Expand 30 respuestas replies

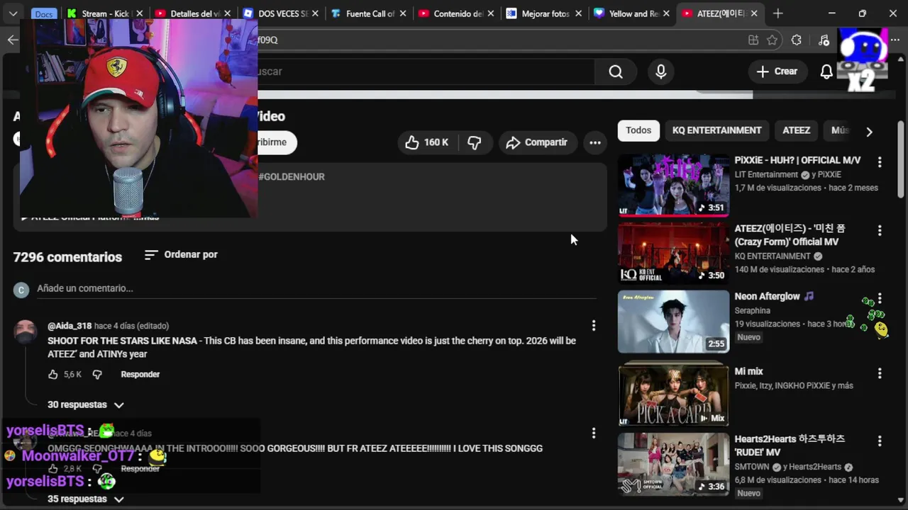click(86, 404)
